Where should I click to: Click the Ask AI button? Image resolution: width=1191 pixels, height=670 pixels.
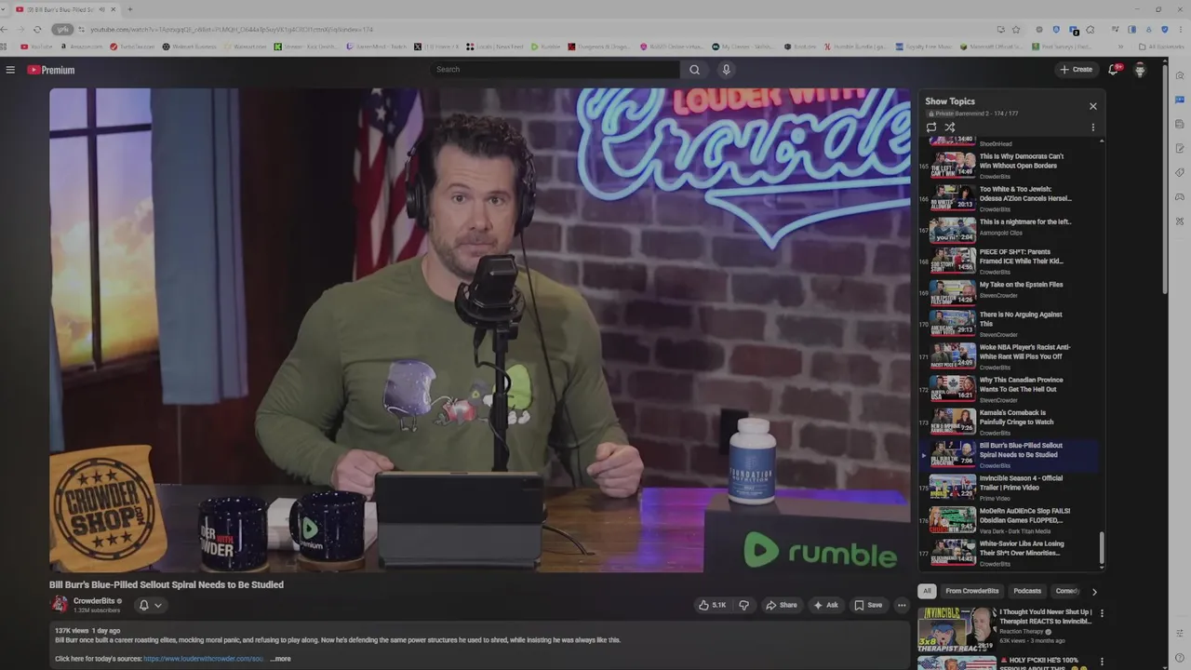point(825,605)
